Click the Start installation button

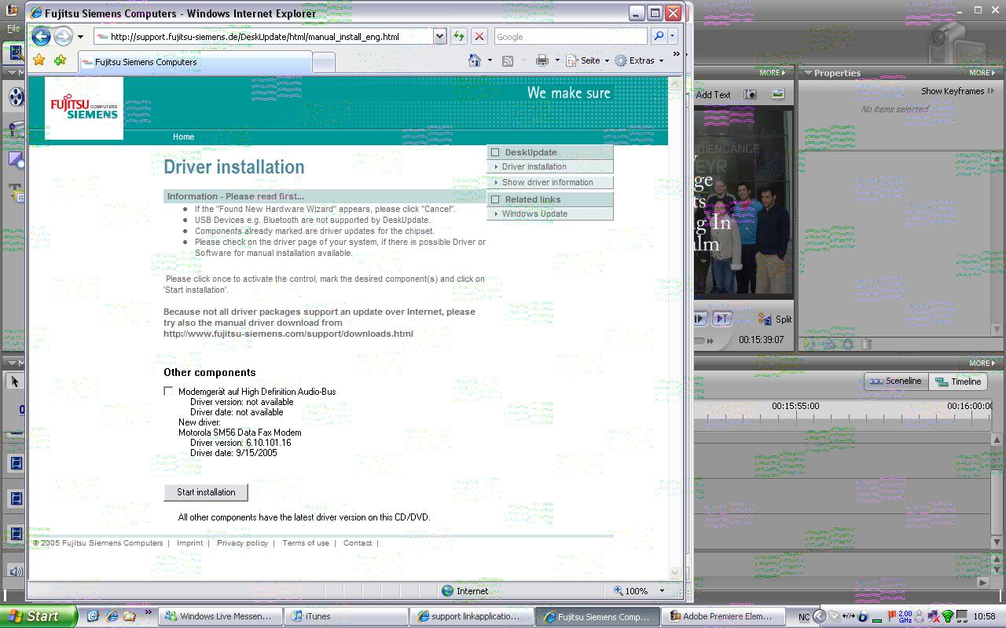click(x=206, y=492)
